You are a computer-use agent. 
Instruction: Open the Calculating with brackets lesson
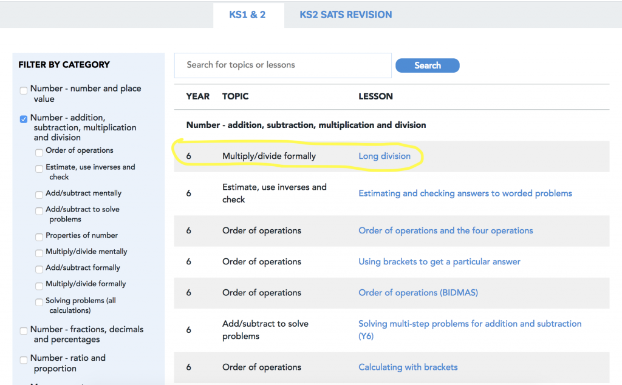pos(408,367)
